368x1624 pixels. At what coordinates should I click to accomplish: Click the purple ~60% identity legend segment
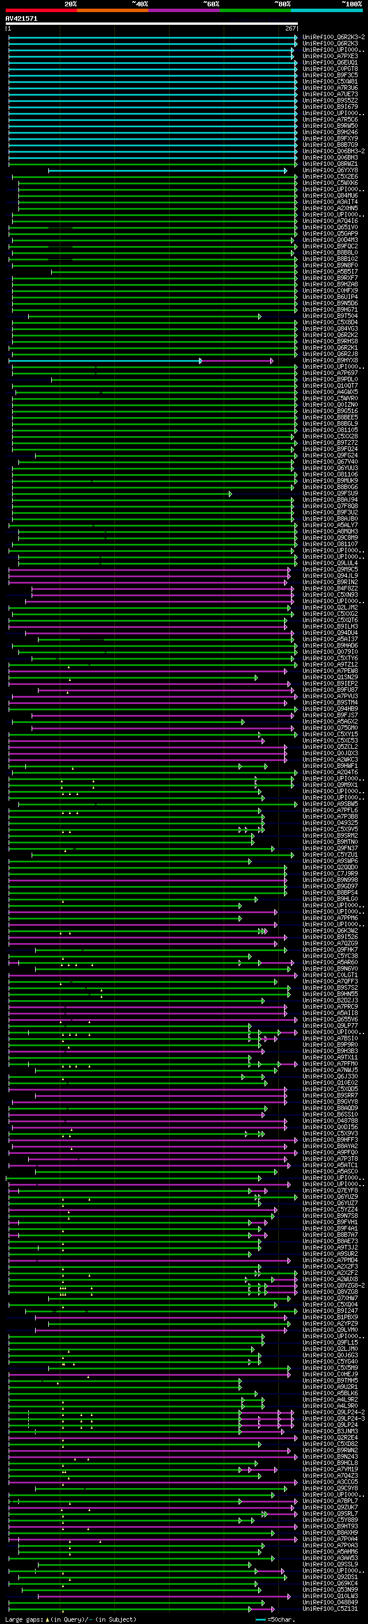[x=185, y=10]
